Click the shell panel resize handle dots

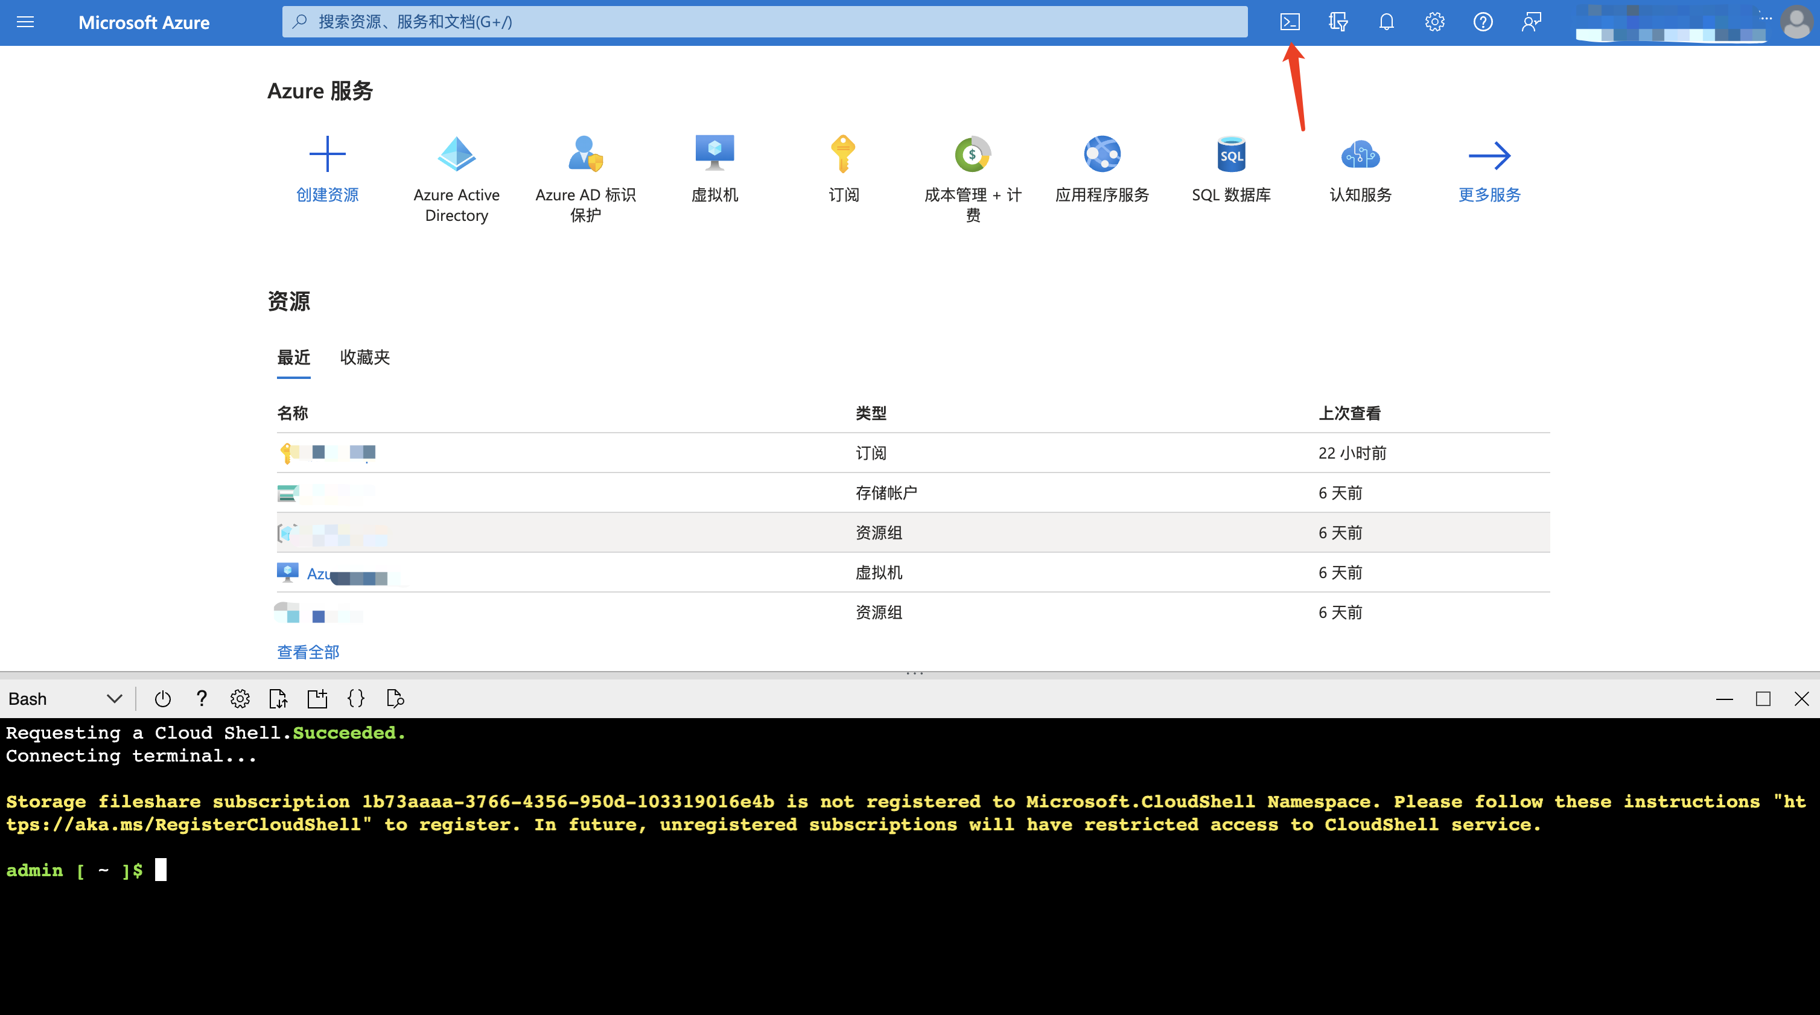(x=915, y=673)
